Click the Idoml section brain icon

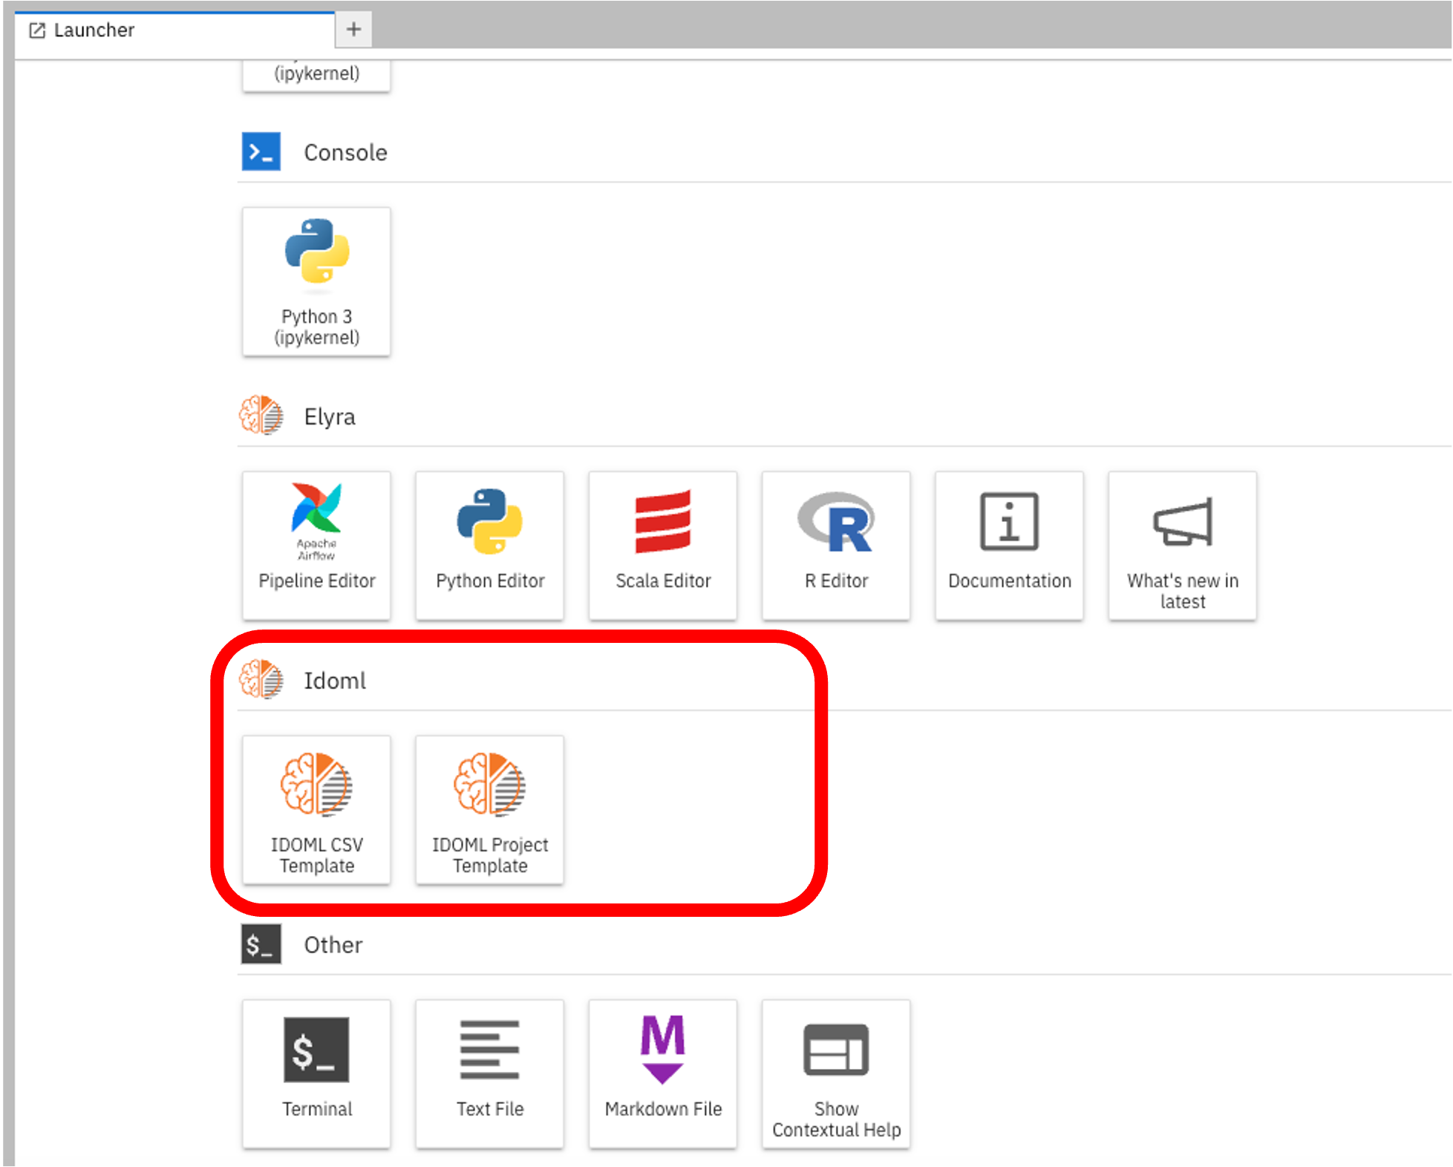[x=261, y=680]
